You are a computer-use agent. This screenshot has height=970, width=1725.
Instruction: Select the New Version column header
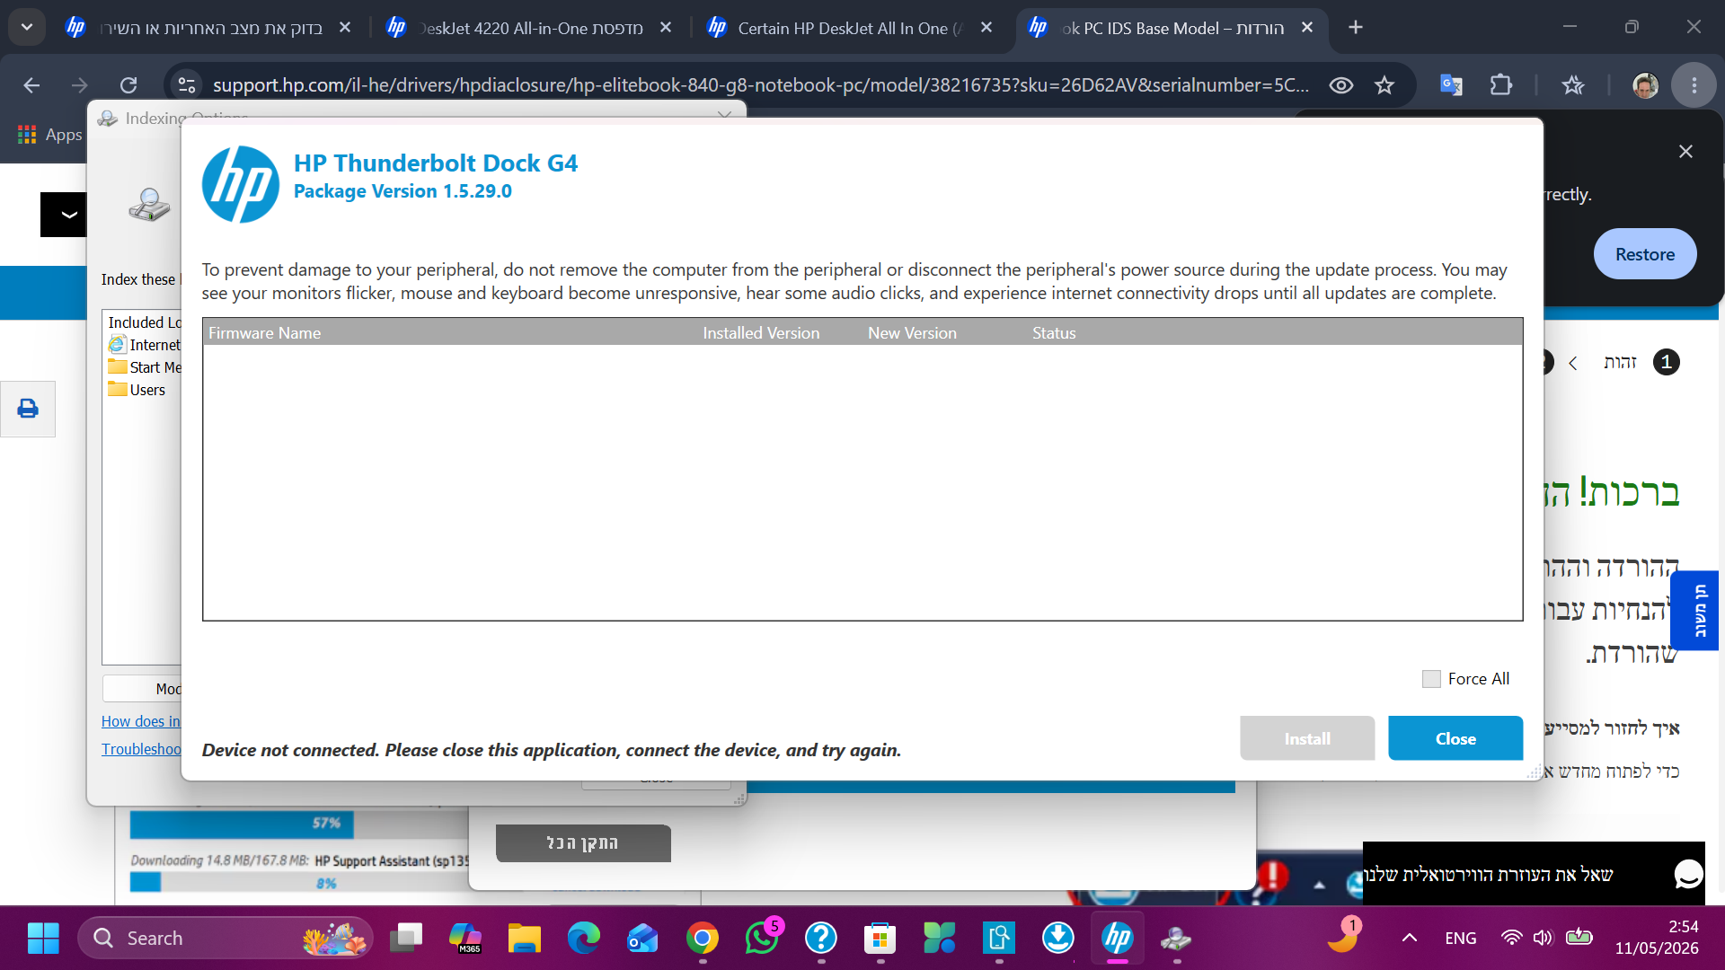[912, 333]
